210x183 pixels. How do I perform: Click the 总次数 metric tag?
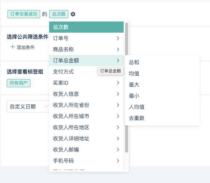click(x=59, y=14)
